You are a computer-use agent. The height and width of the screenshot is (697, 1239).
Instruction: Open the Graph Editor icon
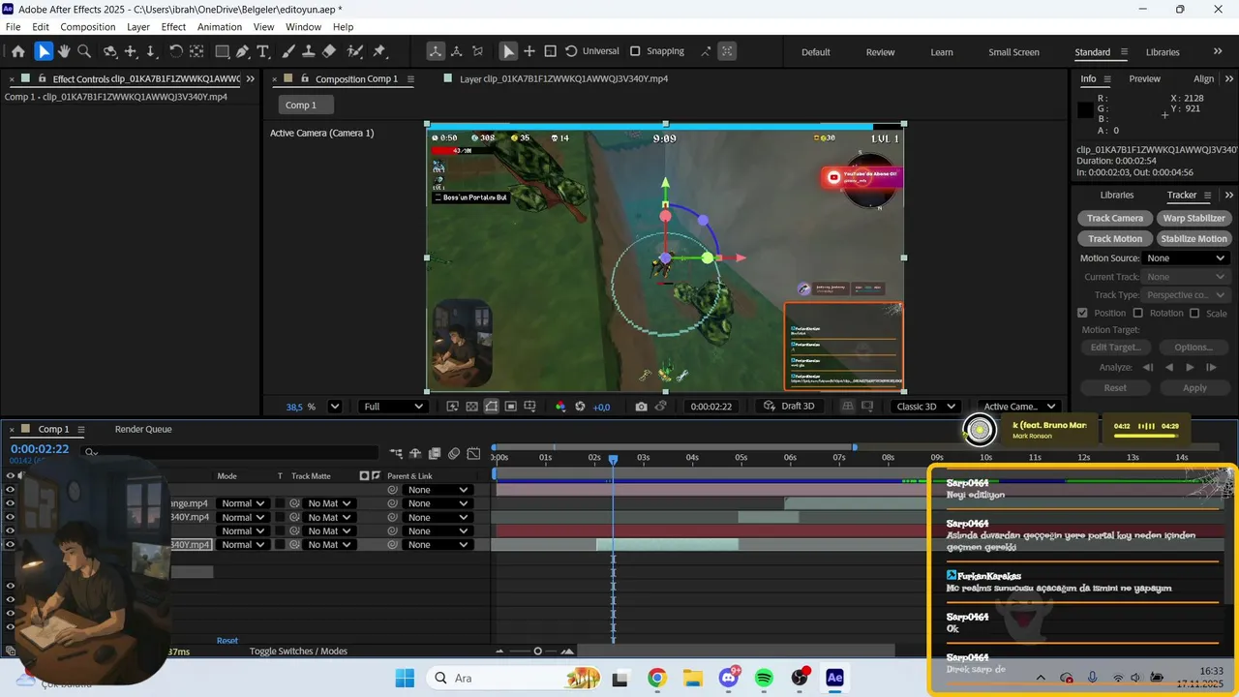473,453
